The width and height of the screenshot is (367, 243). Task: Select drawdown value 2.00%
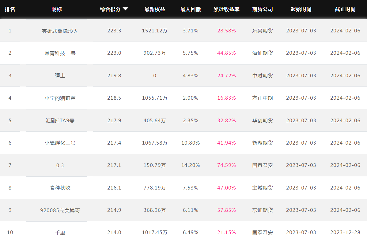(191, 98)
